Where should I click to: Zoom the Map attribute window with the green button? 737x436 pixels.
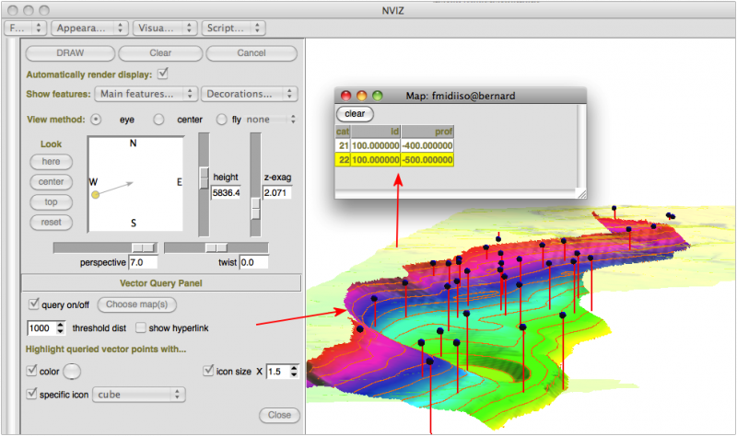(x=378, y=96)
